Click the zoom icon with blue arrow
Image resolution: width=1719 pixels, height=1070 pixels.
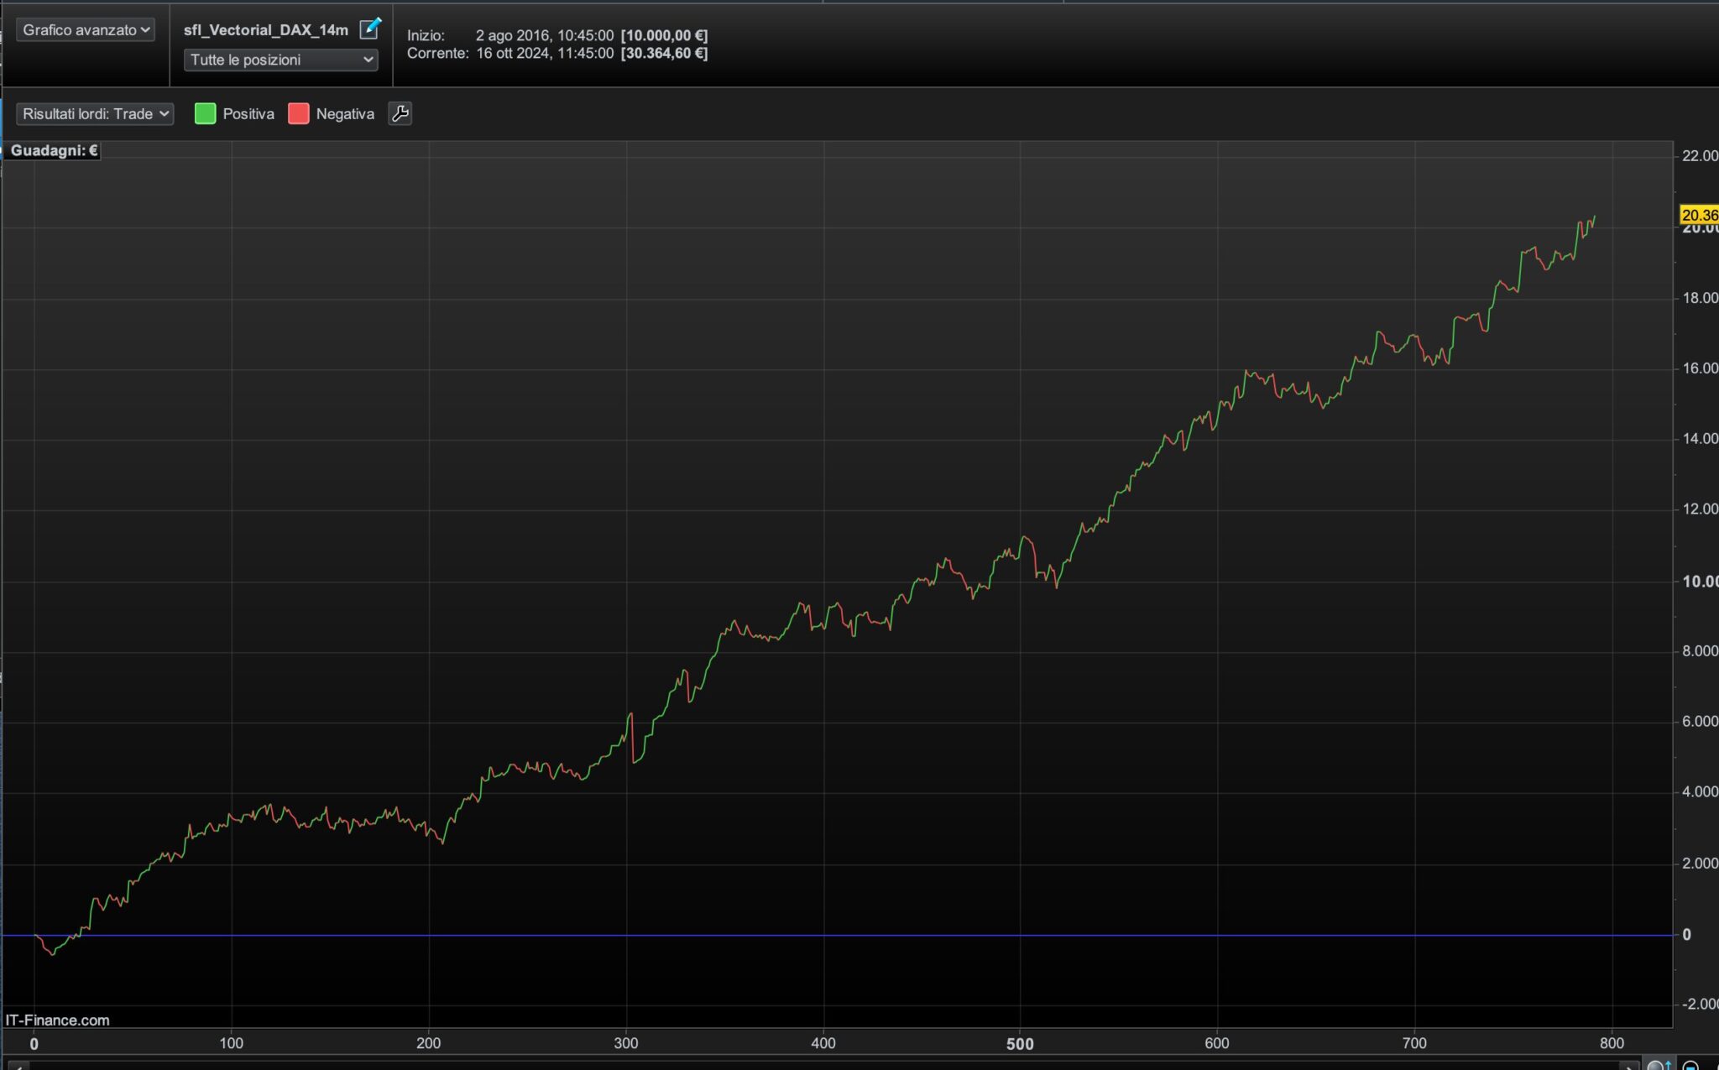[1659, 1064]
